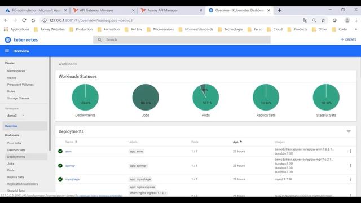
Task: Open Deployments in the sidebar
Action: 26,157
